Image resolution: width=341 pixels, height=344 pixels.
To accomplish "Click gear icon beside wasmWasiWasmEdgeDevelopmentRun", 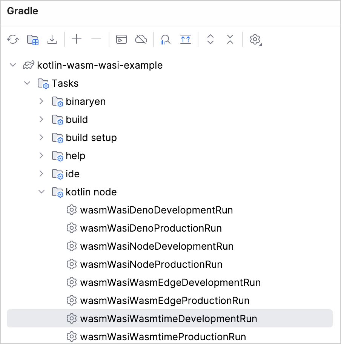I will click(72, 283).
